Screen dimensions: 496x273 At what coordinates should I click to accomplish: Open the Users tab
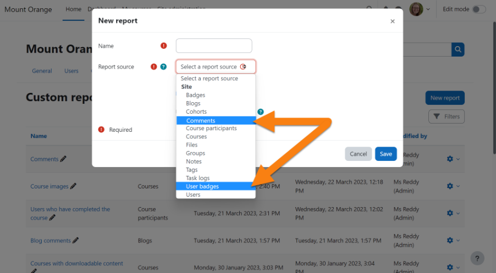tap(71, 71)
